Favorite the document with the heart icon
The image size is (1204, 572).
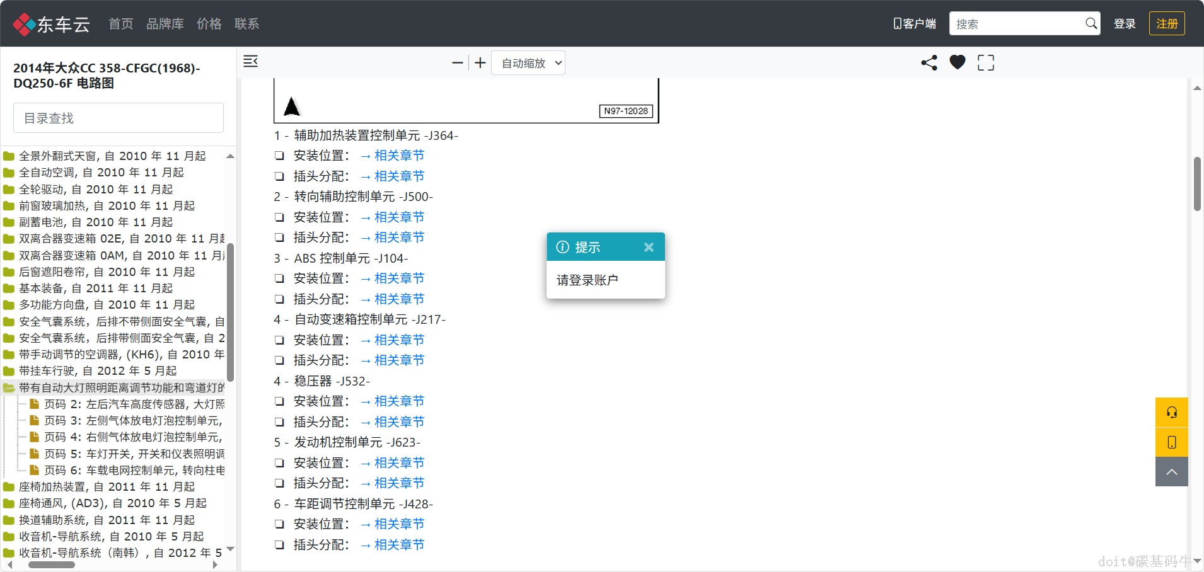click(x=957, y=62)
